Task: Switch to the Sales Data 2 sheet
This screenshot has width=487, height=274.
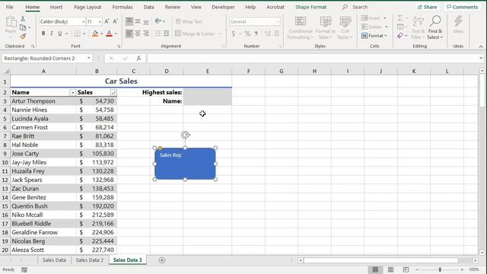Action: click(x=90, y=260)
